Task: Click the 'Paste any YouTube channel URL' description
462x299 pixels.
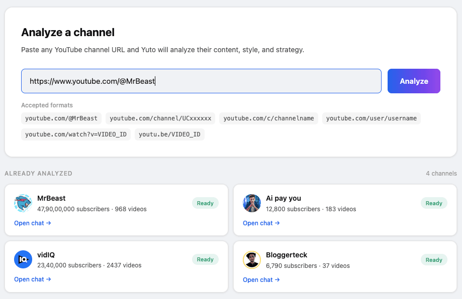Action: coord(162,50)
